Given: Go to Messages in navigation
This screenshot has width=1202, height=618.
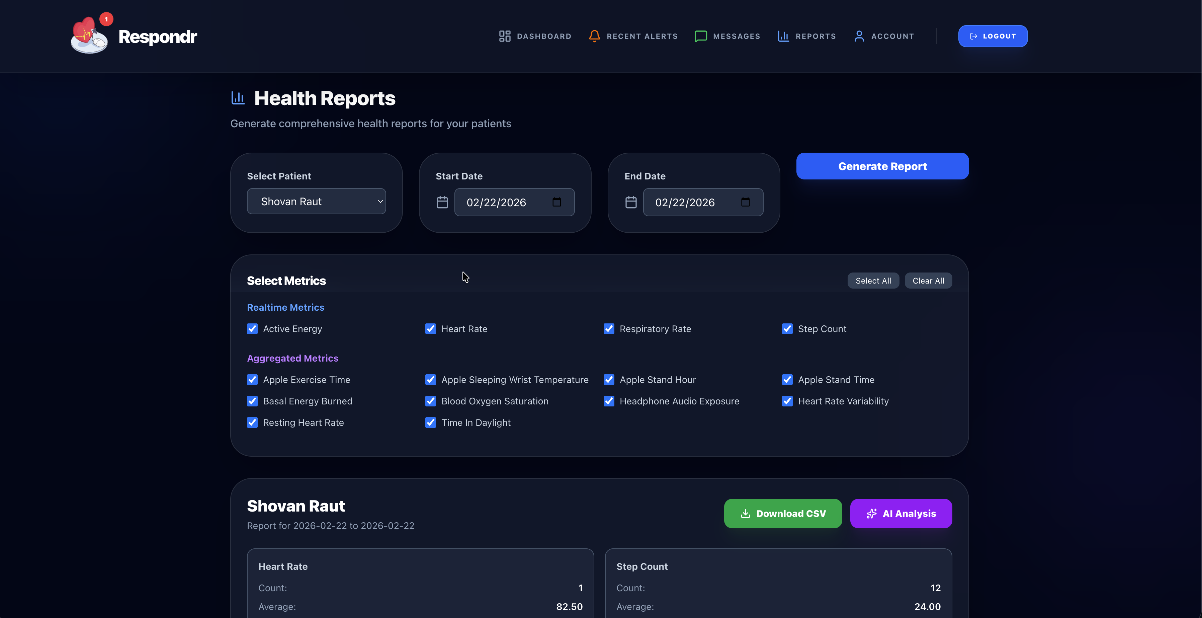Looking at the screenshot, I should click(x=736, y=36).
